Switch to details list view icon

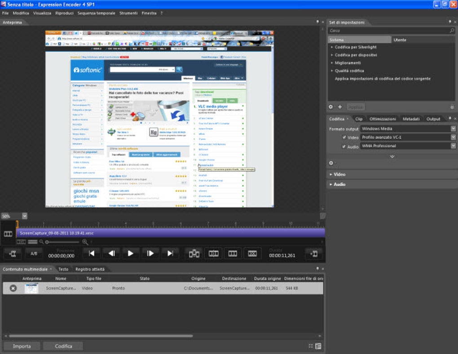click(x=318, y=346)
